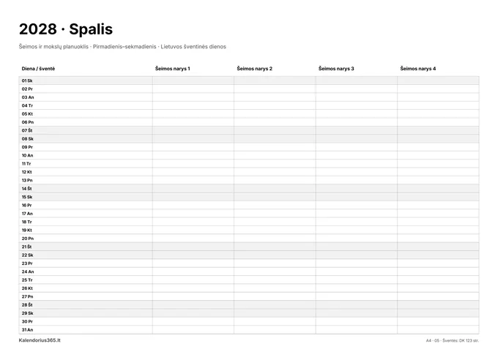Click the planner subtitle text under title
This screenshot has height=352, width=498.
coord(122,47)
